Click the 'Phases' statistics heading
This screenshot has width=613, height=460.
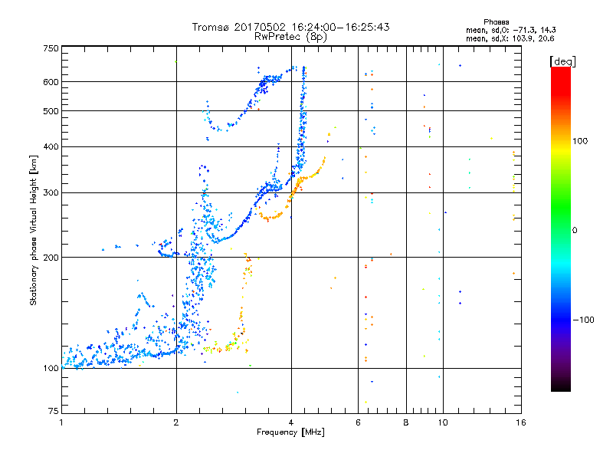tap(496, 22)
